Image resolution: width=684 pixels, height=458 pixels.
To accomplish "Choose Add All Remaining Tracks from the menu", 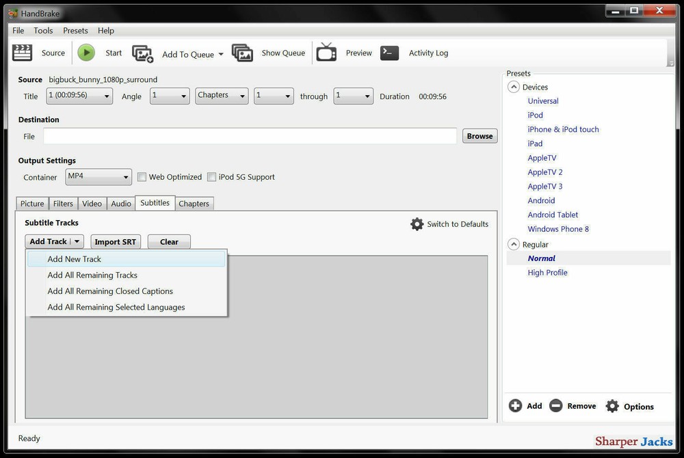I will click(x=92, y=275).
